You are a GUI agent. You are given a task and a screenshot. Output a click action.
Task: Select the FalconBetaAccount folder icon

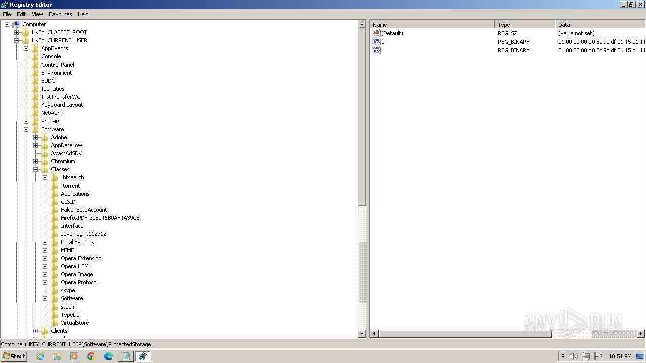(x=55, y=210)
